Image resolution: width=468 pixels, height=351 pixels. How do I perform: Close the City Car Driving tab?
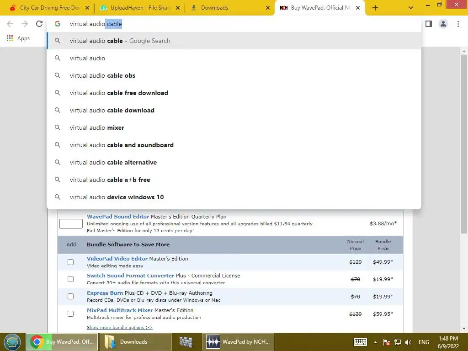click(87, 8)
